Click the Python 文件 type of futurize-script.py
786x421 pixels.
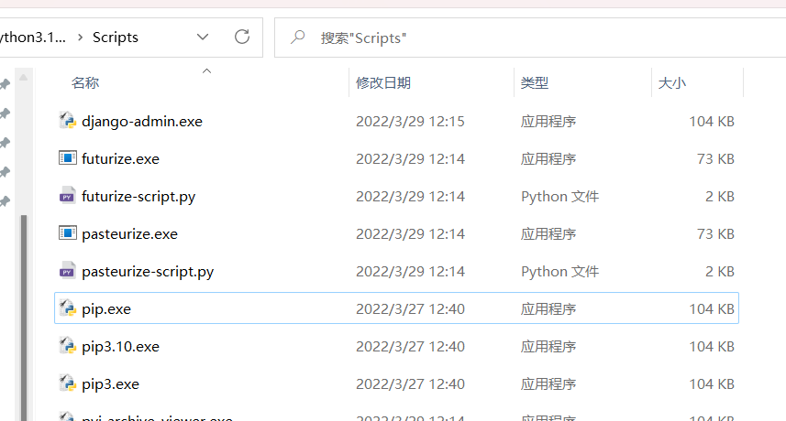(560, 197)
